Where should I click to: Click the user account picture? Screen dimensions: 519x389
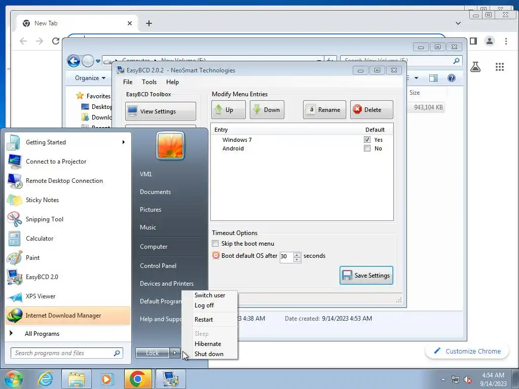click(170, 145)
